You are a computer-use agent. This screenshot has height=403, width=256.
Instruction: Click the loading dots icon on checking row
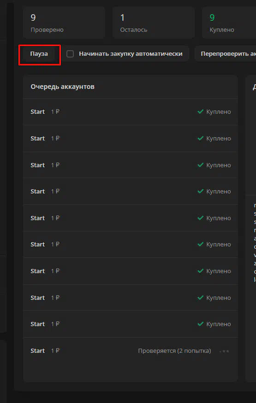click(x=224, y=351)
